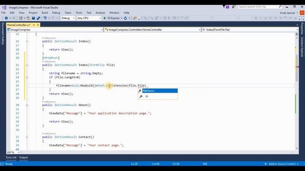Image resolution: width=305 pixels, height=171 pixels.
Task: Click the Navigate Backward arrow icon
Action: (6, 18)
